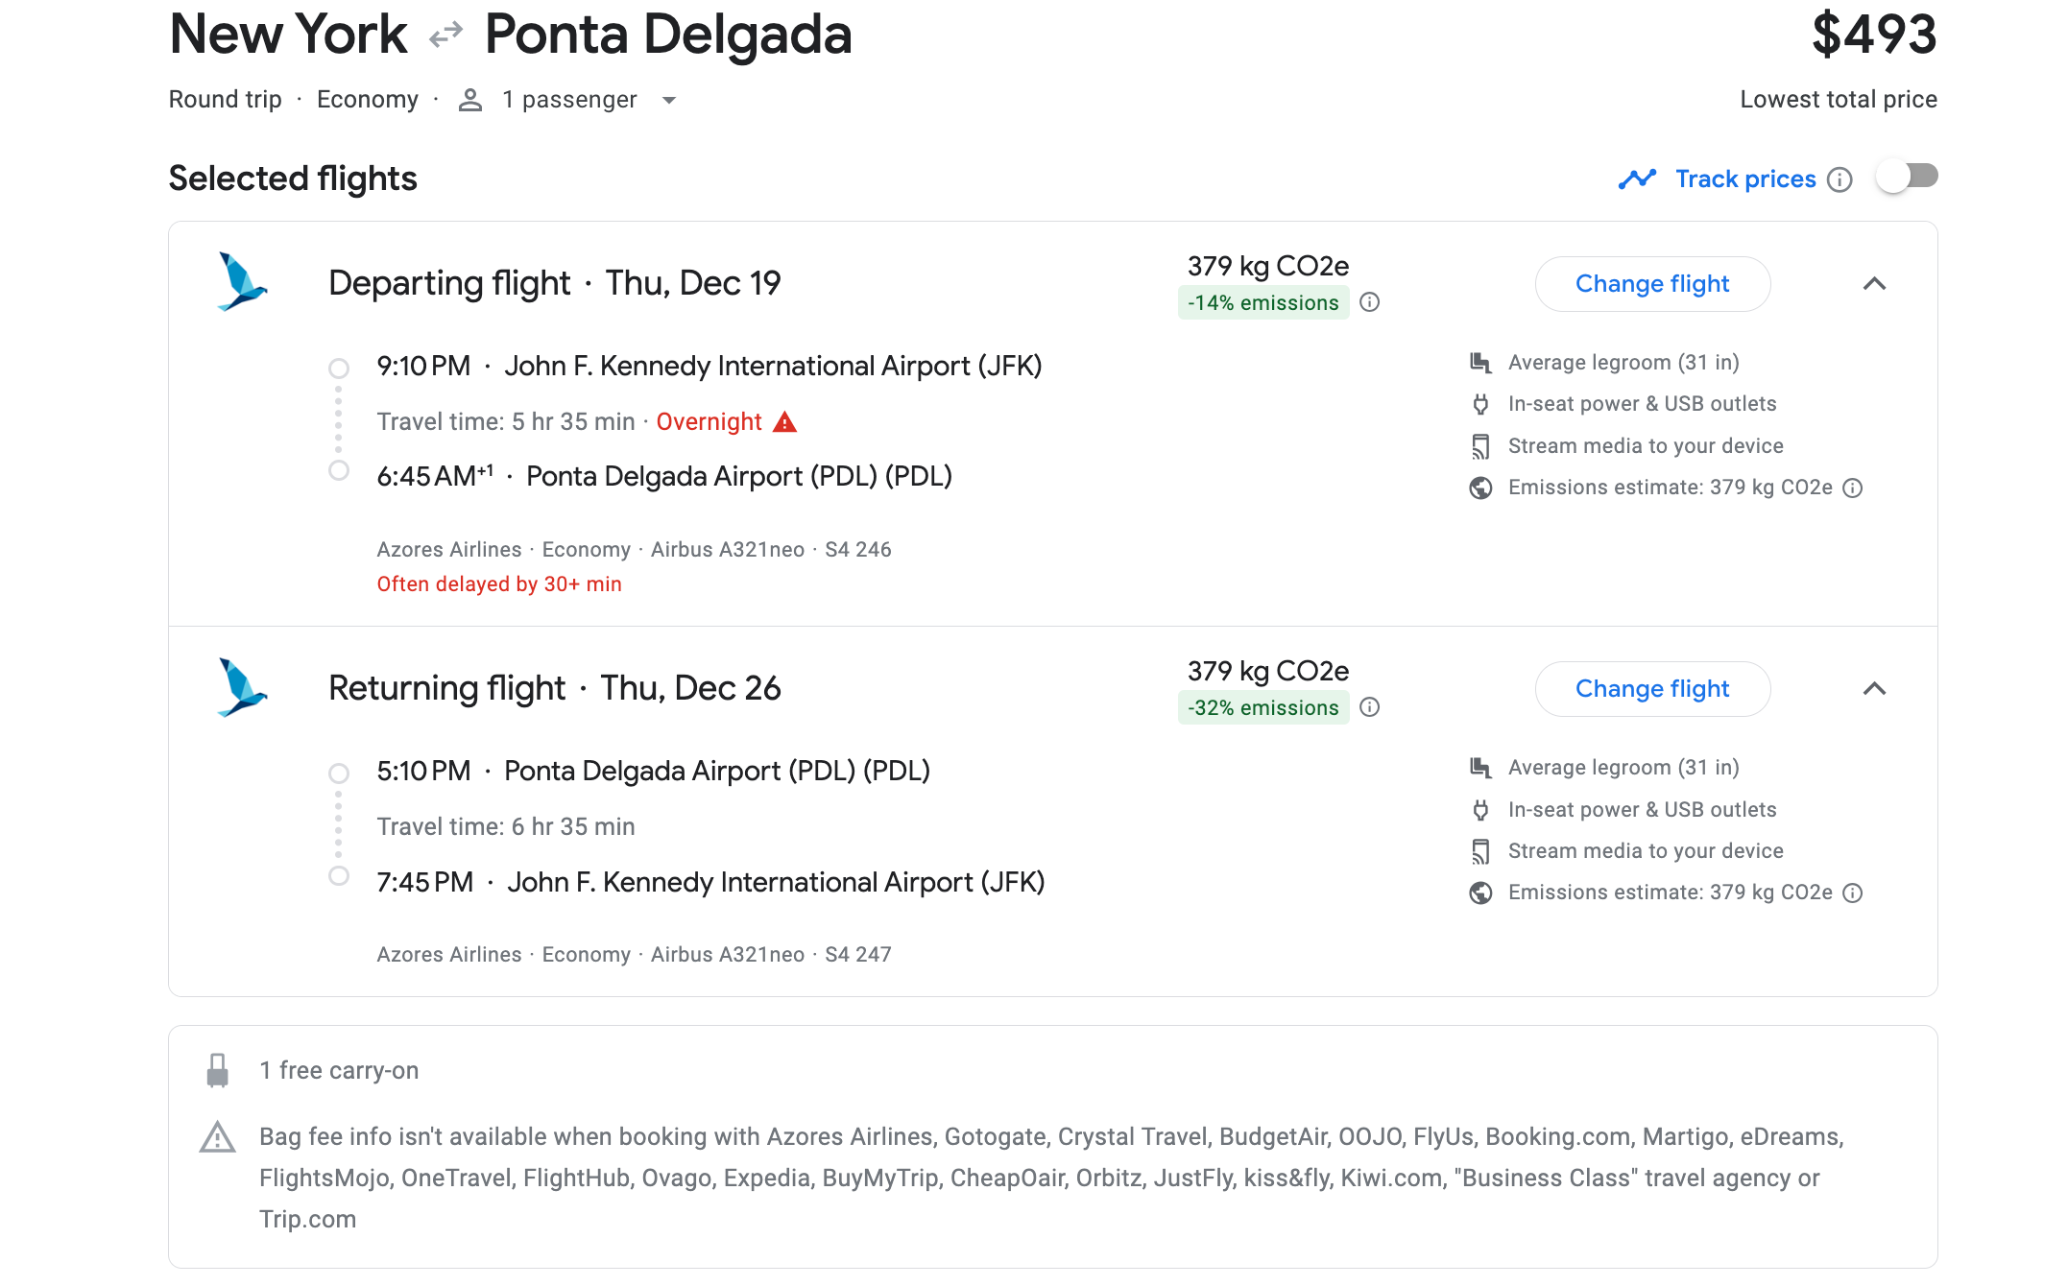Screen dimensions: 2068x1286
Task: Open info icon next to Track prices
Action: pos(1840,179)
